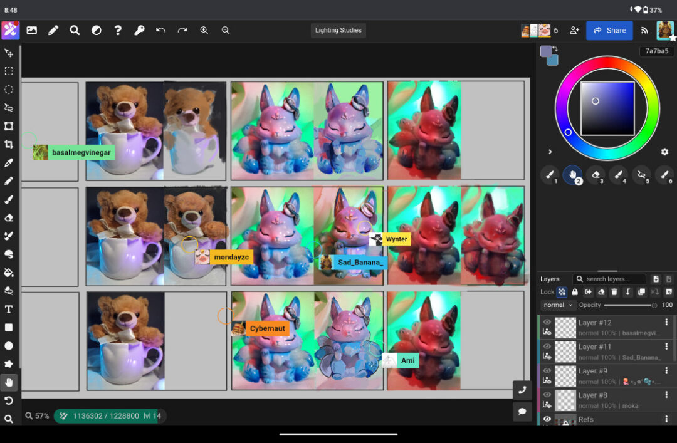This screenshot has height=443, width=677.
Task: Open the image menu in top toolbar
Action: (x=31, y=30)
